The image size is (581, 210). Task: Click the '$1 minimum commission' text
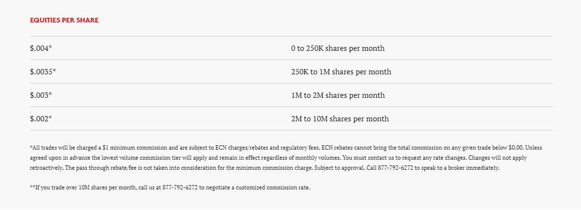(128, 147)
